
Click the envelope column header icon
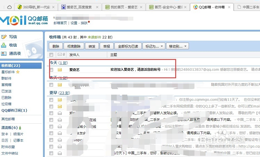[59, 54]
